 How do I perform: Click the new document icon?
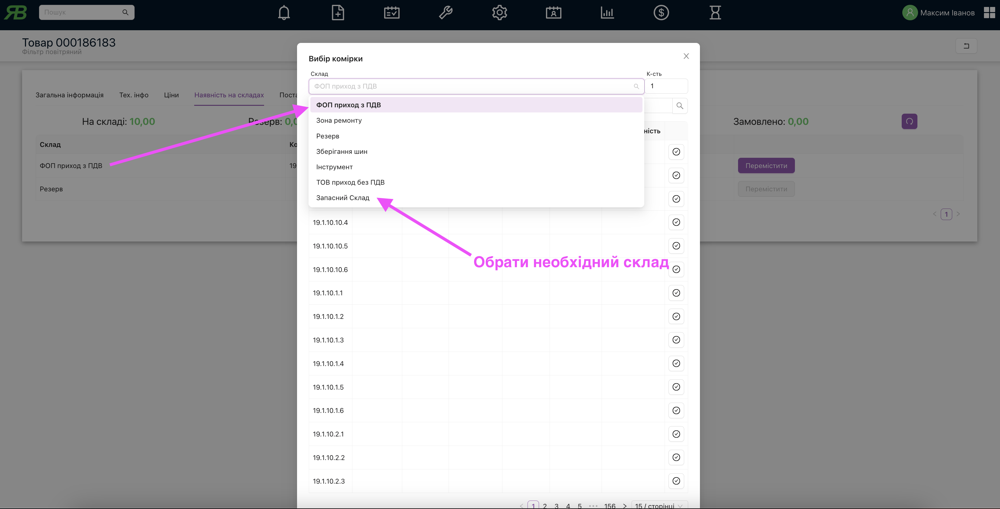pyautogui.click(x=338, y=13)
